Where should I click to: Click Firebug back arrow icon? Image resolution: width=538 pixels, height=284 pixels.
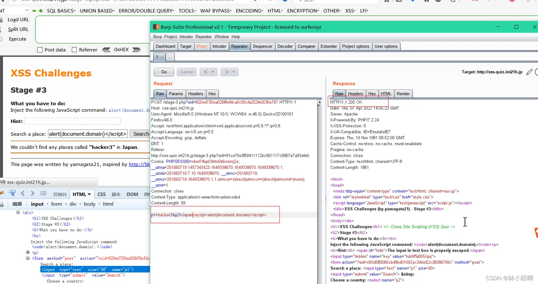pos(23,193)
